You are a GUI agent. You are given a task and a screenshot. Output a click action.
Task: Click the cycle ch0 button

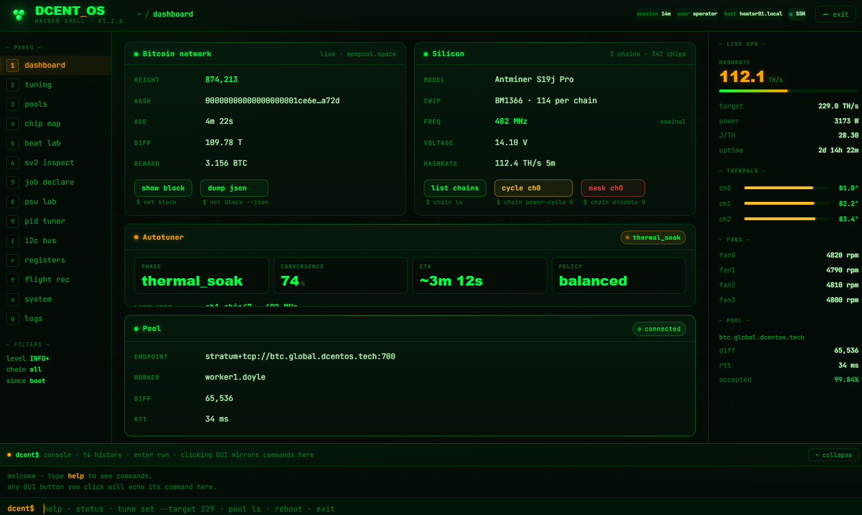pyautogui.click(x=533, y=188)
